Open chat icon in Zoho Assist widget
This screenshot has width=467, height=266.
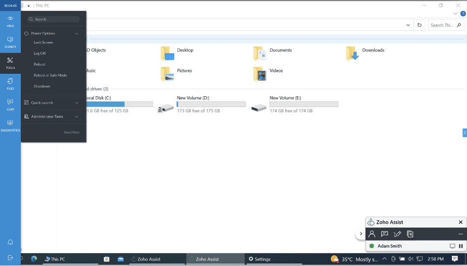[x=385, y=234]
